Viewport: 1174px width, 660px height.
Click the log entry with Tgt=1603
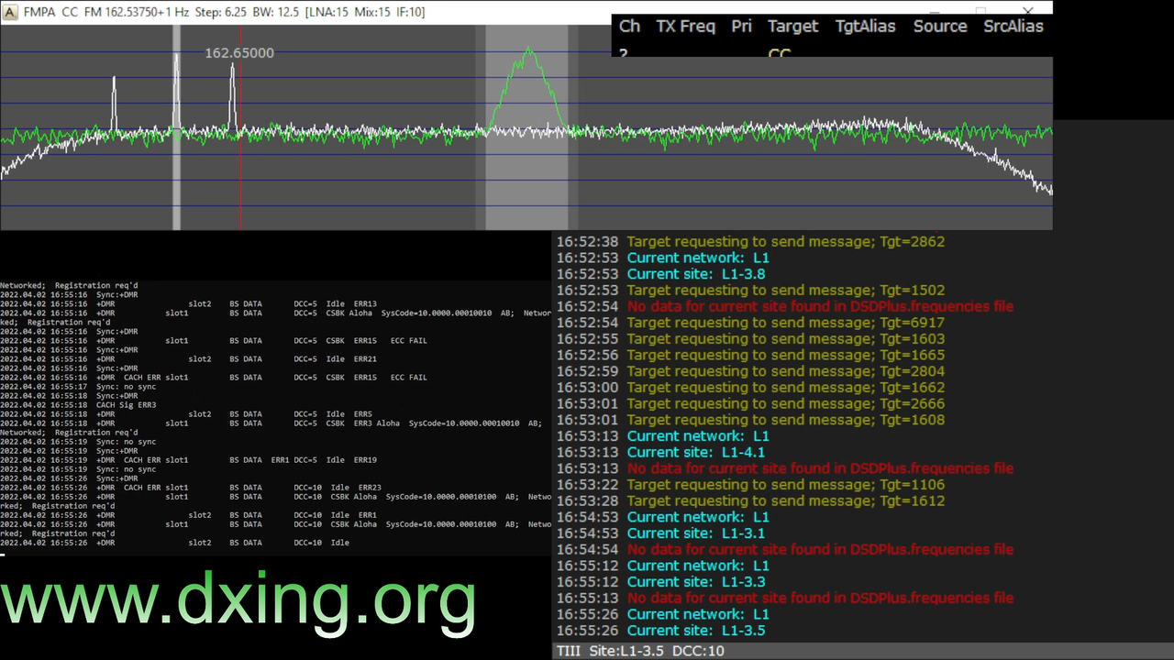click(x=750, y=339)
